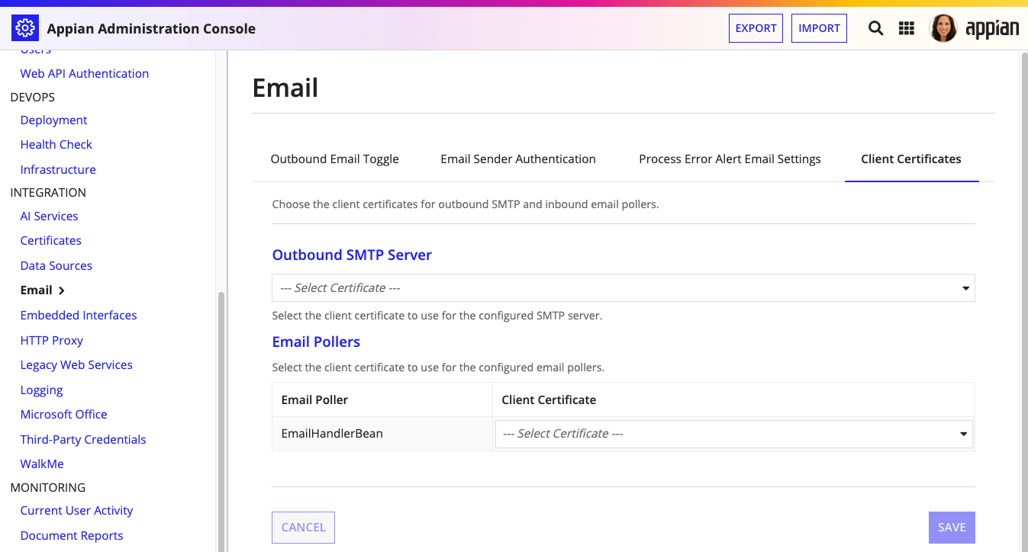Open Legacy Web Services page
1028x552 pixels.
[x=76, y=364]
